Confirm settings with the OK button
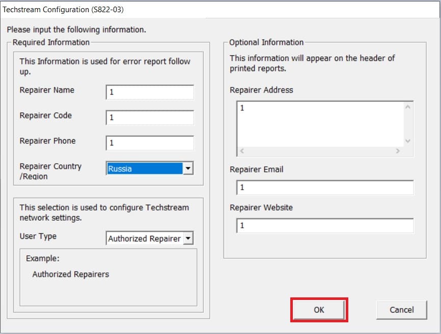 (x=319, y=310)
